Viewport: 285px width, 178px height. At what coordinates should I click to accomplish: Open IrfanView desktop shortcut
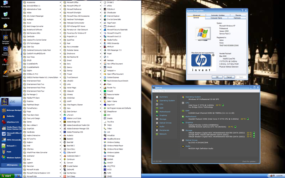click(x=5, y=62)
